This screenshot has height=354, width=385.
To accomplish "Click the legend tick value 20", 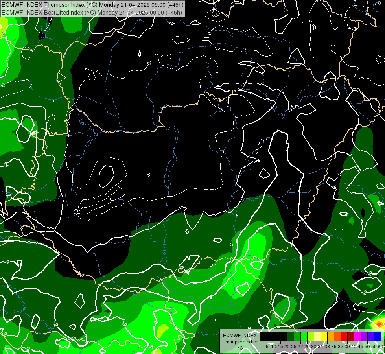I will (287, 347).
